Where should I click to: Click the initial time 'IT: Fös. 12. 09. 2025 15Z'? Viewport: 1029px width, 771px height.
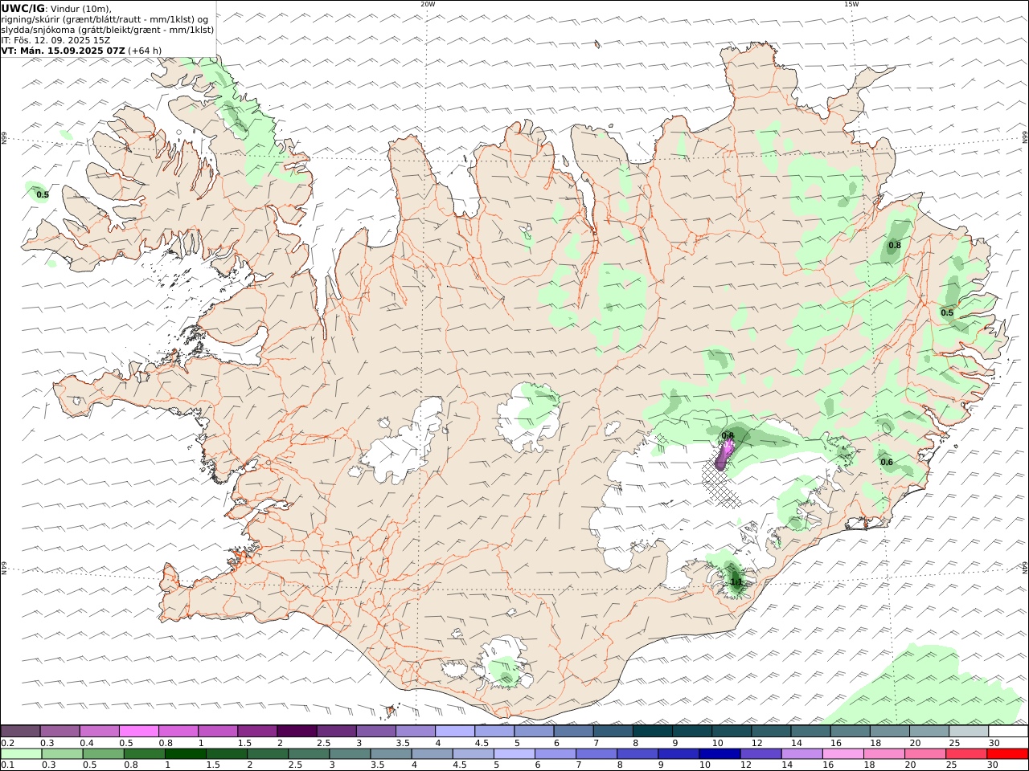pos(55,40)
